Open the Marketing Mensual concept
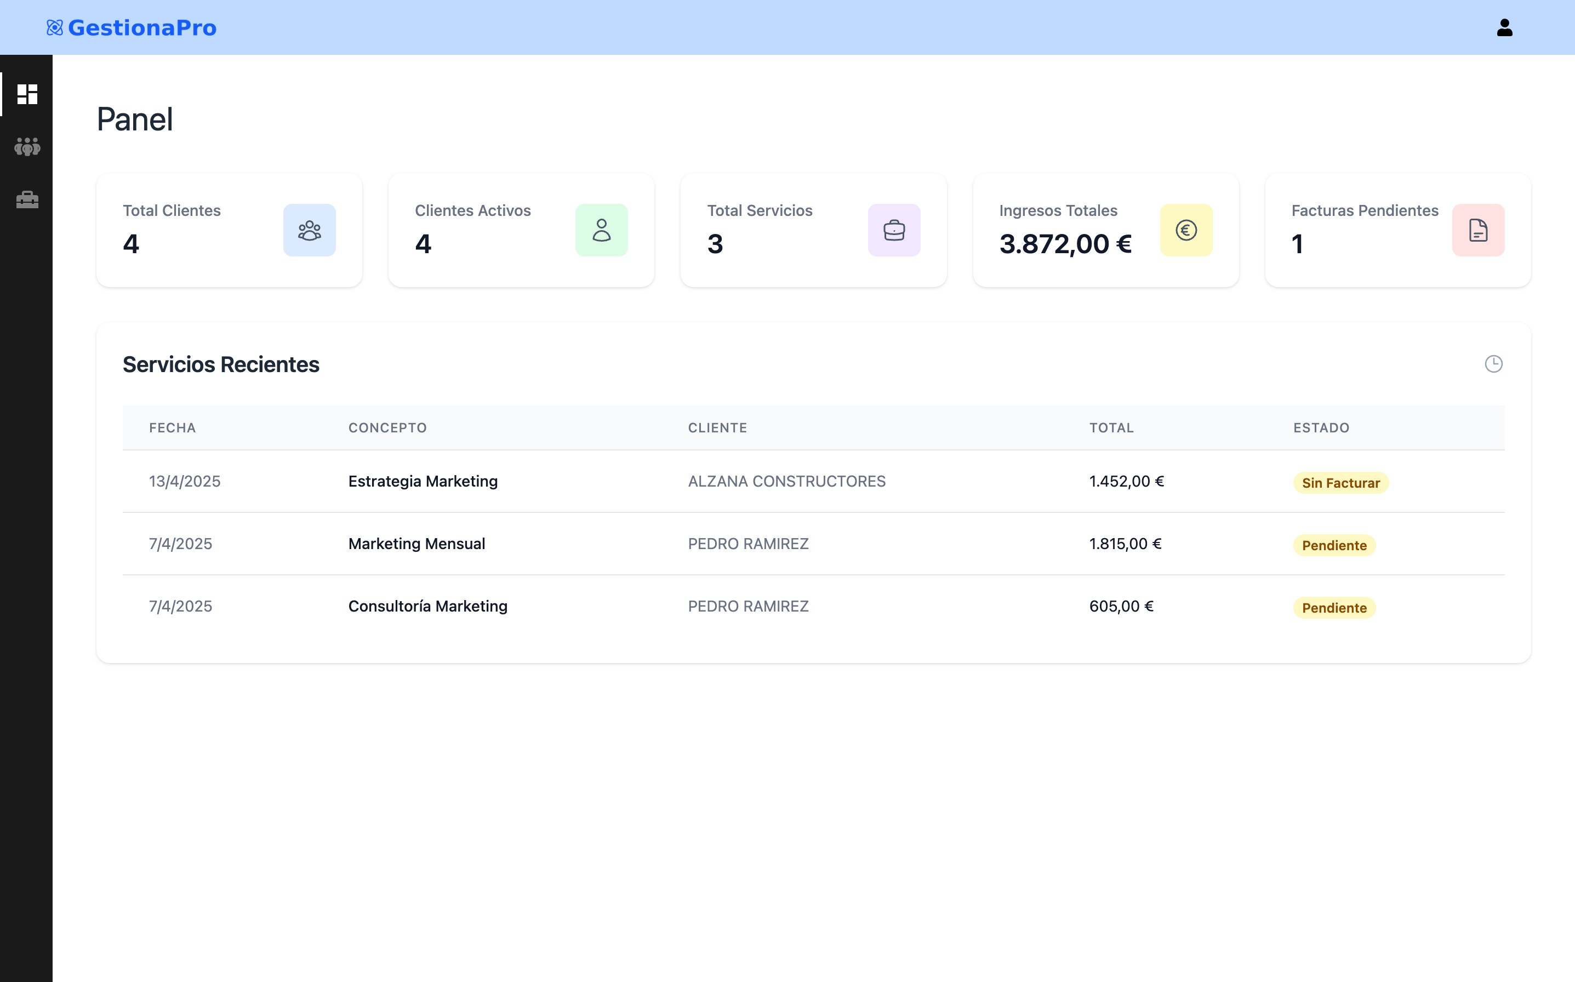Viewport: 1575px width, 982px height. click(416, 544)
